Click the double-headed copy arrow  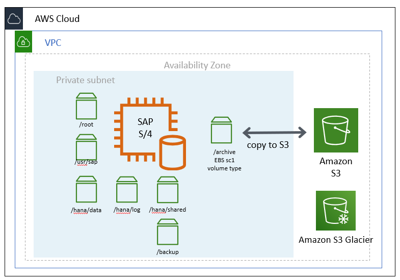pos(274,133)
